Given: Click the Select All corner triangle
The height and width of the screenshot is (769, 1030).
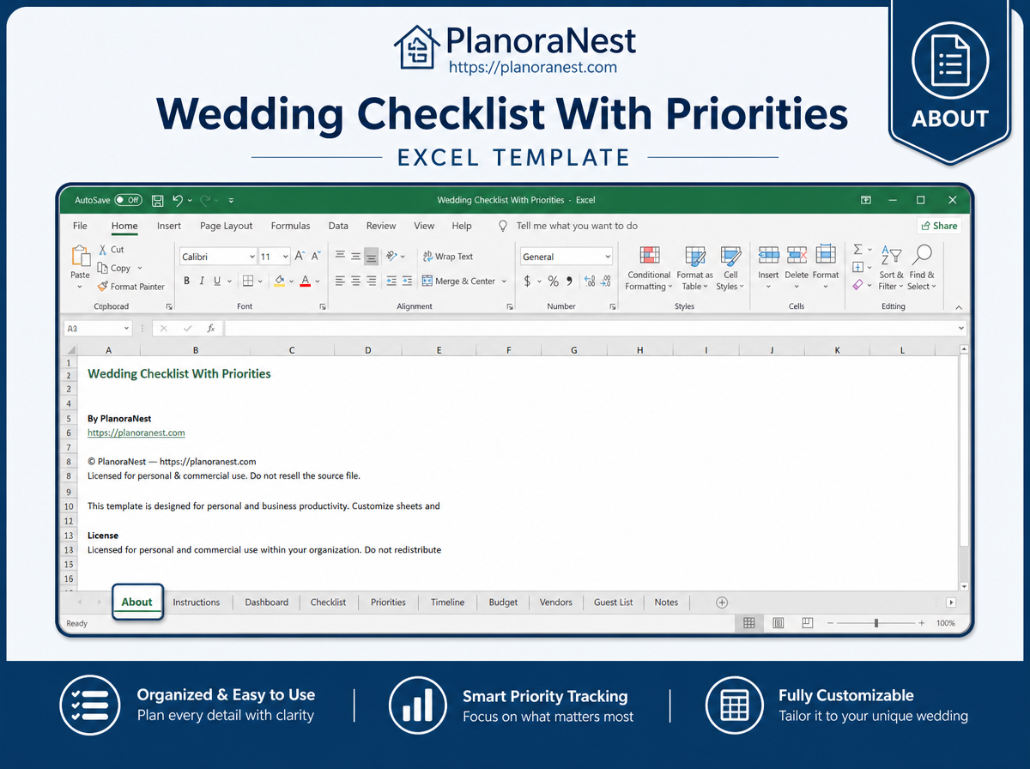Looking at the screenshot, I should point(71,350).
